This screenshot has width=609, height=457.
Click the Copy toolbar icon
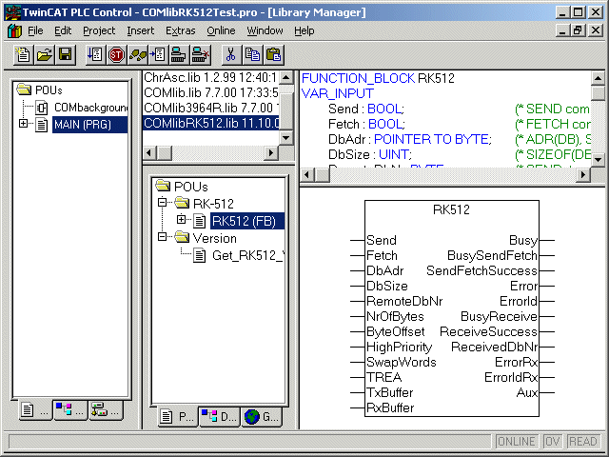252,54
